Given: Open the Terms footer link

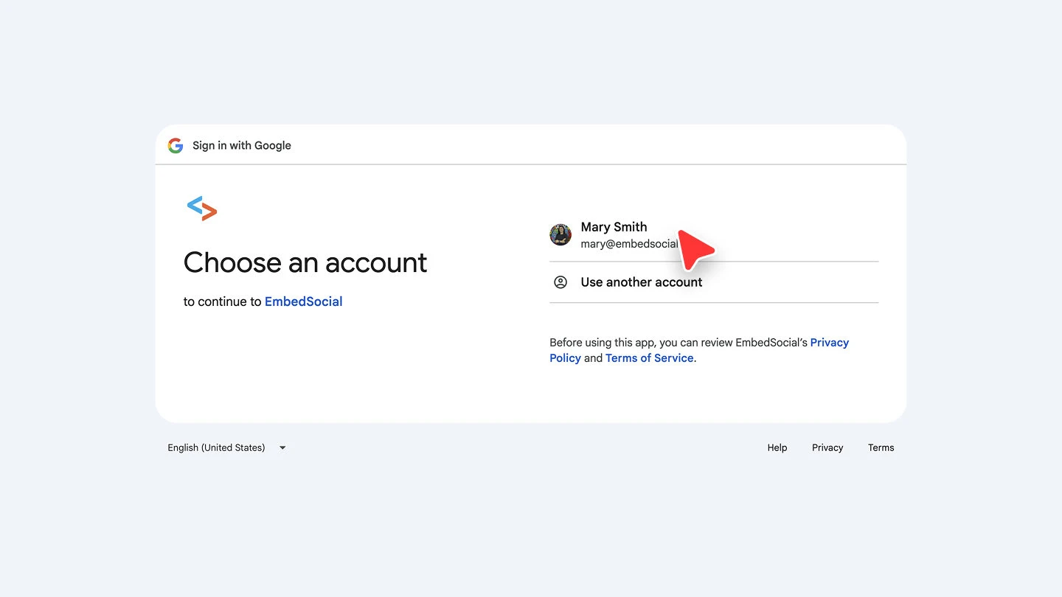Looking at the screenshot, I should 881,447.
